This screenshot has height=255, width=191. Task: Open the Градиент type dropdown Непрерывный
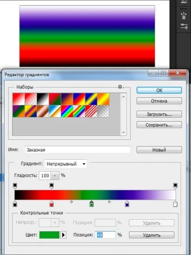[66, 164]
